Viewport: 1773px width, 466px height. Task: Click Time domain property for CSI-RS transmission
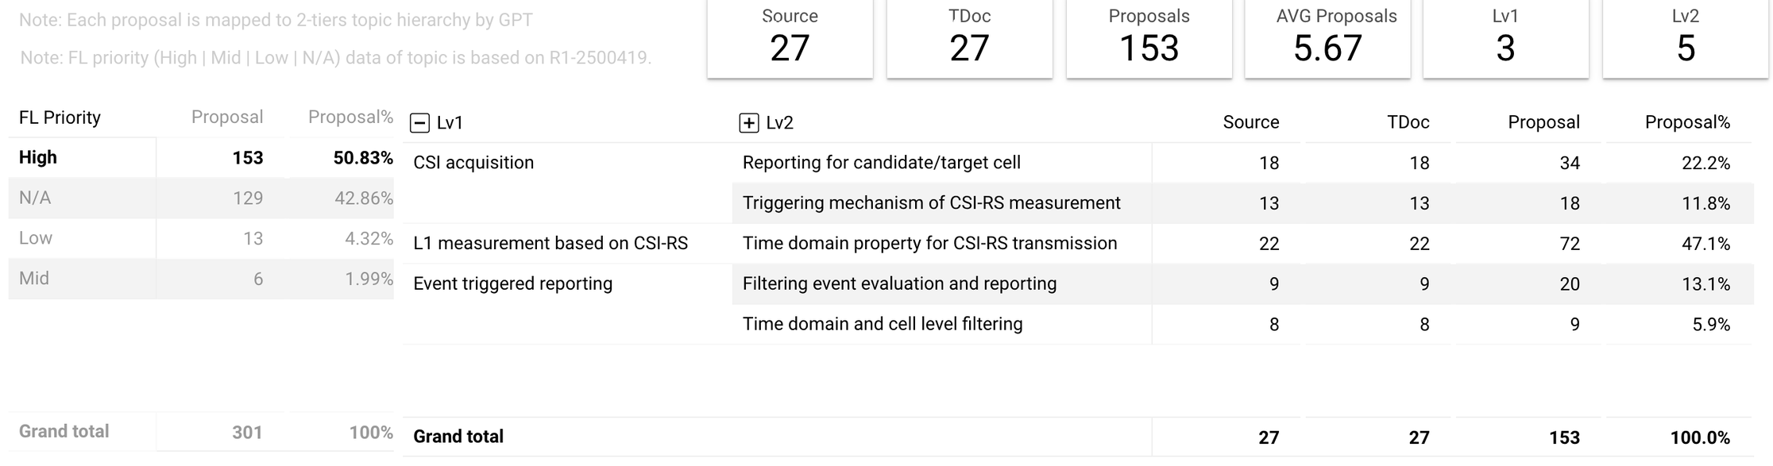click(929, 243)
